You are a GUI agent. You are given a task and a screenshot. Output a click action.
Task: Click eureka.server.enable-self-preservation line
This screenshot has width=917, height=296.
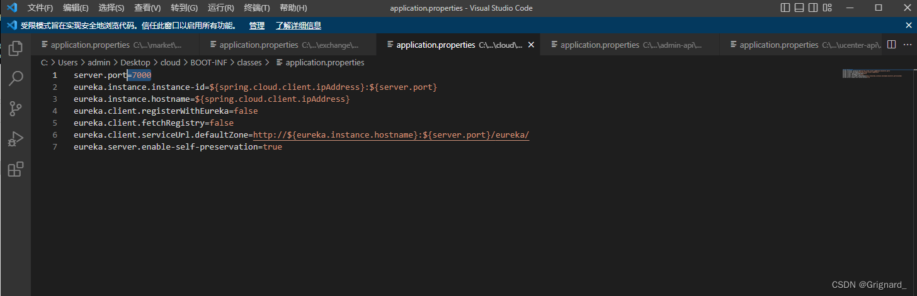tap(178, 147)
